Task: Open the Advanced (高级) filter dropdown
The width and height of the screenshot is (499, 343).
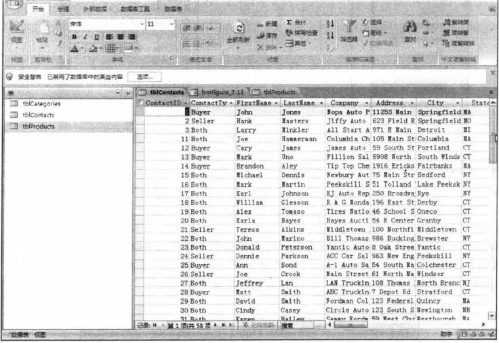Action: pos(374,32)
